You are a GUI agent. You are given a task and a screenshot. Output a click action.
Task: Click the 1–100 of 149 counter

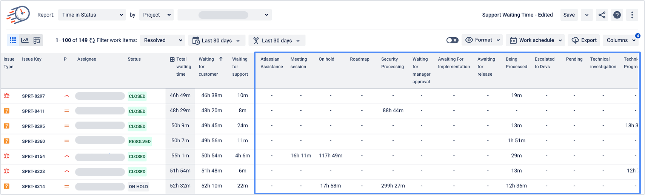[x=71, y=40]
